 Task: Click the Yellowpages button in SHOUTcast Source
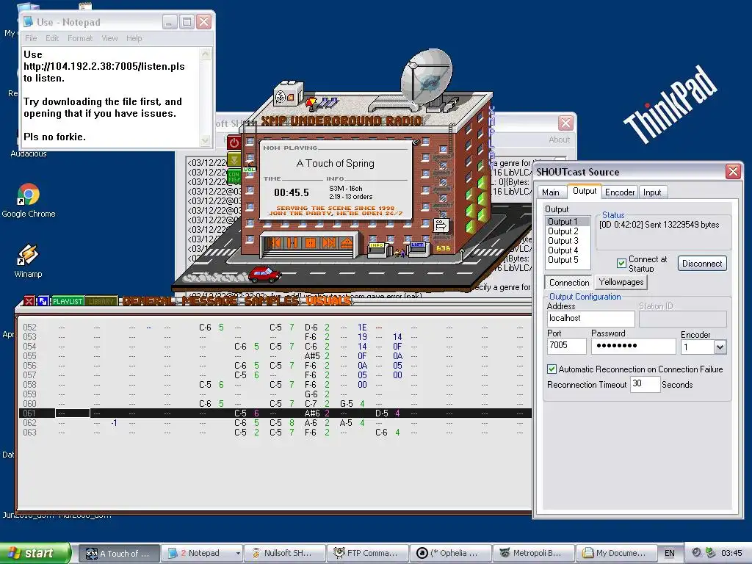(x=621, y=282)
